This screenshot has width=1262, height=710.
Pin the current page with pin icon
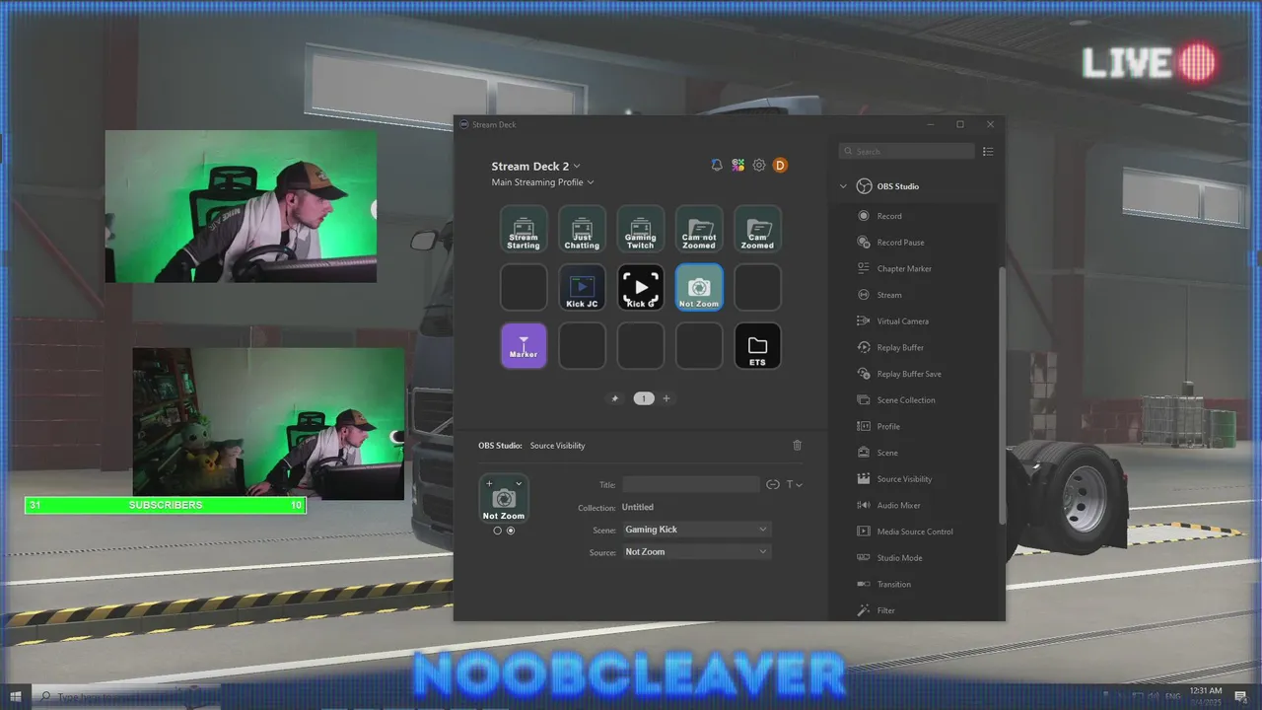pyautogui.click(x=615, y=398)
